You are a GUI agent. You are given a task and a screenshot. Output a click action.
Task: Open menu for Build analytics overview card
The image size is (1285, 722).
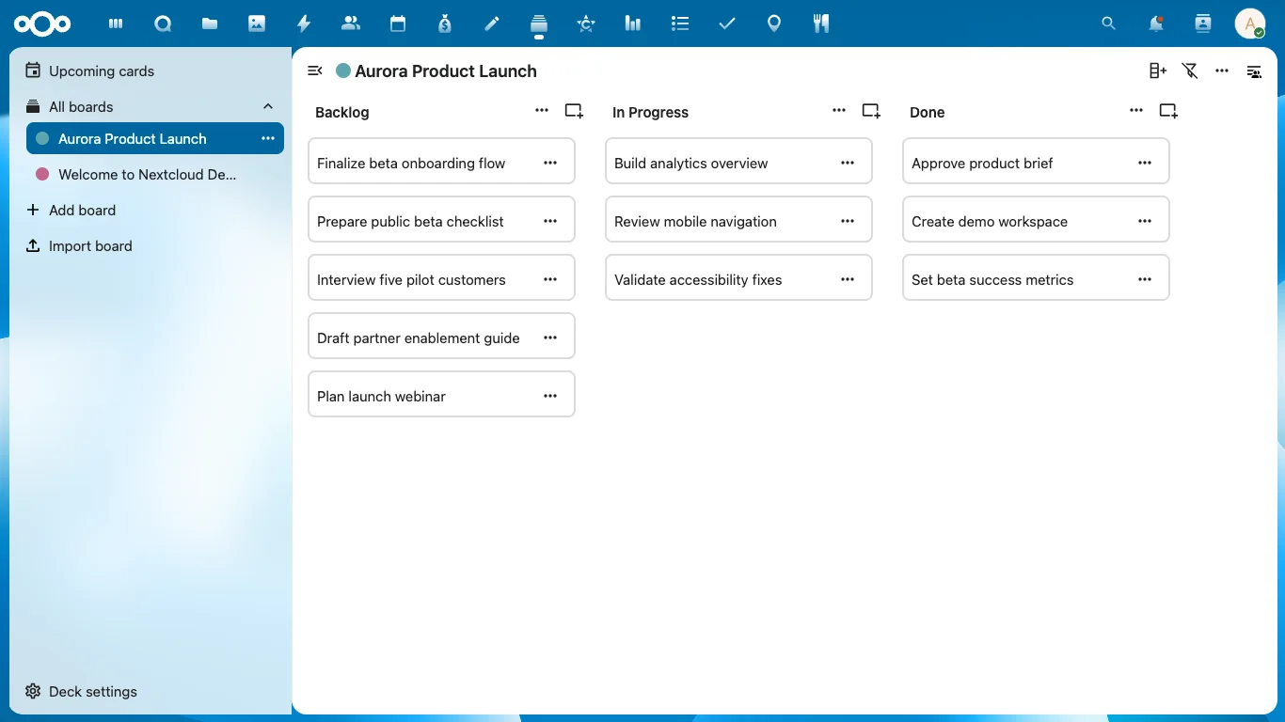point(848,163)
